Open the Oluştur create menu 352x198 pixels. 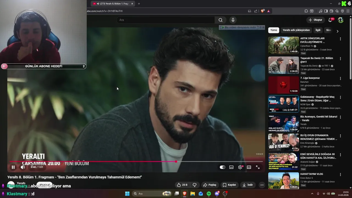[x=315, y=20]
